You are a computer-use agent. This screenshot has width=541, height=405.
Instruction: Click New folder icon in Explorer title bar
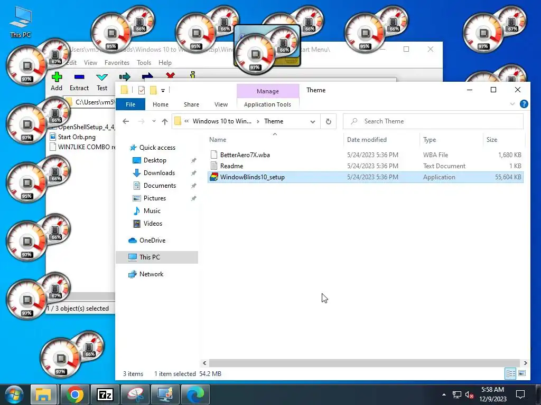pyautogui.click(x=153, y=90)
